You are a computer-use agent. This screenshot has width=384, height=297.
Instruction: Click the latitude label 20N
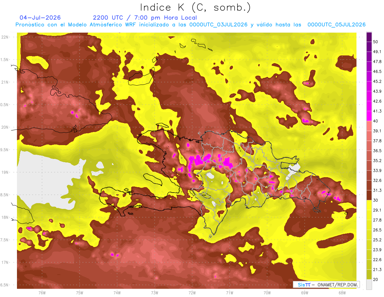click(x=5, y=128)
